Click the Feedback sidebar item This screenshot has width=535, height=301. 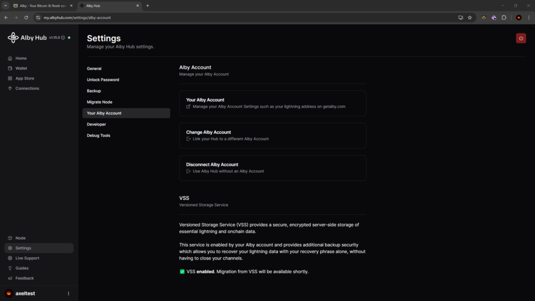coord(25,278)
